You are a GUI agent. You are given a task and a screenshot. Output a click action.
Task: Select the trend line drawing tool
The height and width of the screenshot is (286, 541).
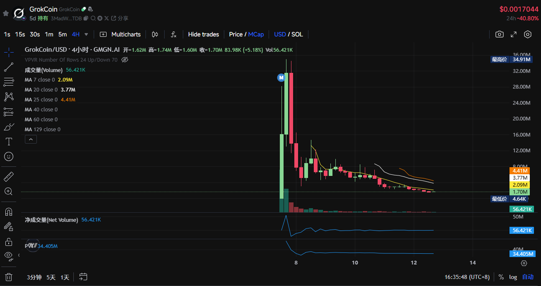coord(9,67)
